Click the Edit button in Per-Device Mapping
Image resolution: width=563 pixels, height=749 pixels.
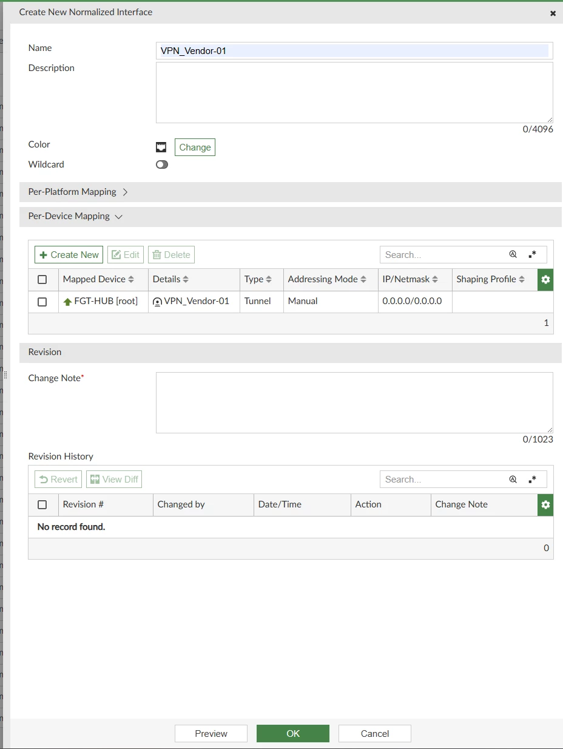point(126,255)
